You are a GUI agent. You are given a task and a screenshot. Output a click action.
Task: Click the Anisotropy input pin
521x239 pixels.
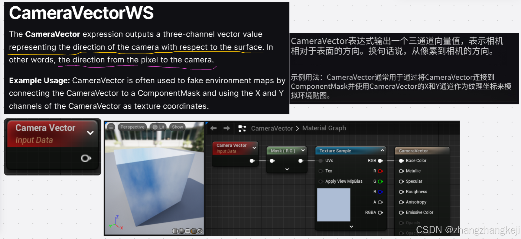(401, 202)
